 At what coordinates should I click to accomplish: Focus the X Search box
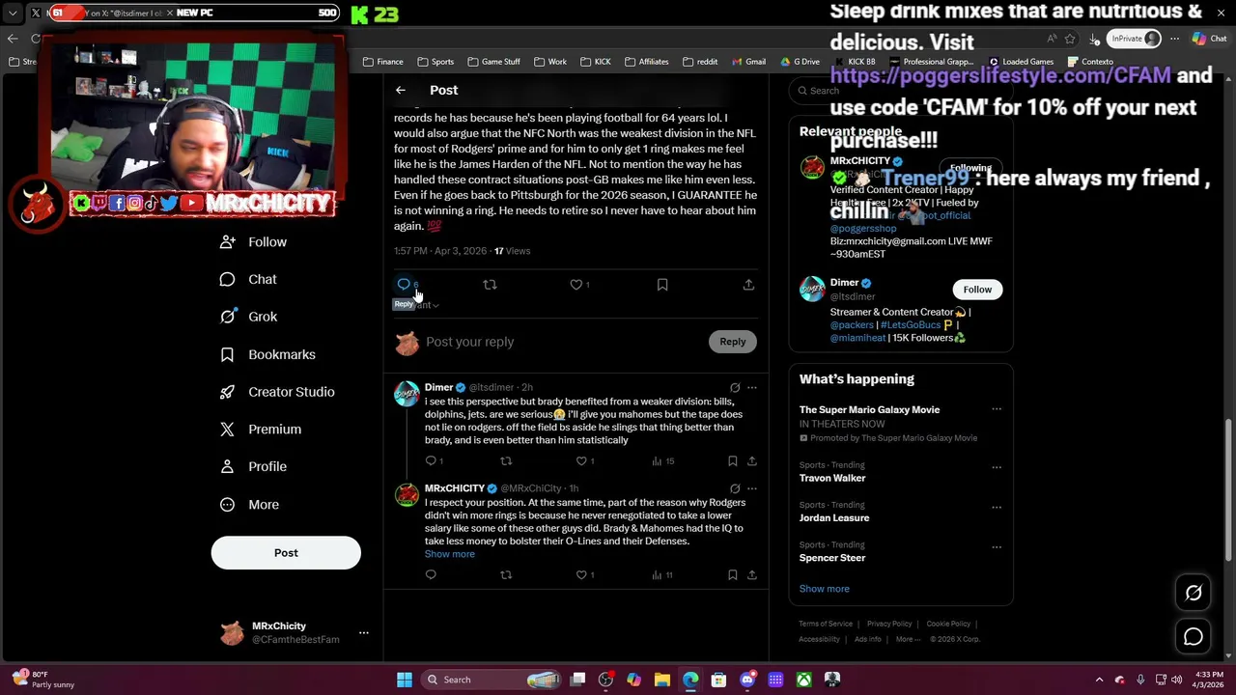pyautogui.click(x=901, y=91)
